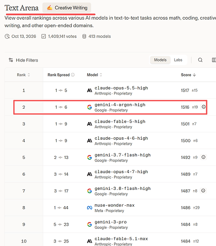Open the gemini-3-pro model link
Viewport: 216px width, 246px height.
point(111,222)
